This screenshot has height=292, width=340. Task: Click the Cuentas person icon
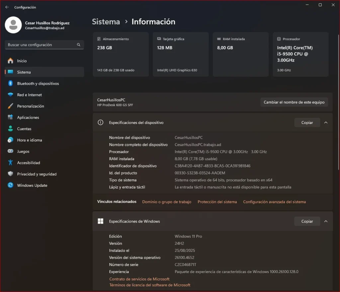(x=10, y=129)
